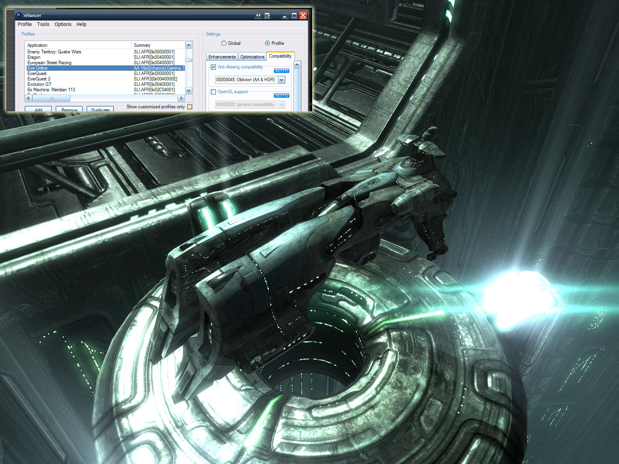Click the Duplicate profile button

[100, 109]
